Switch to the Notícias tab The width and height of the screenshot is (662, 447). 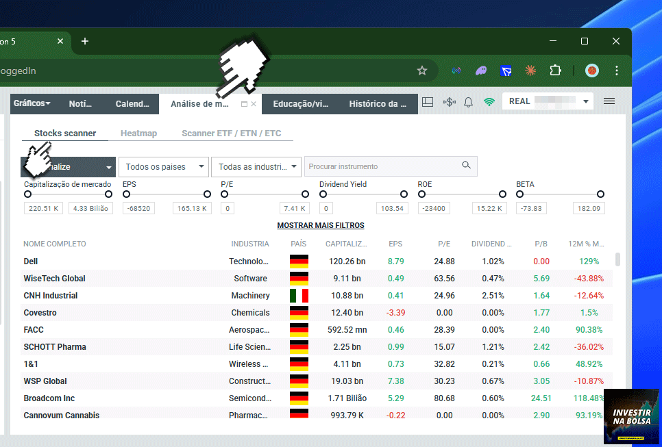pyautogui.click(x=80, y=104)
